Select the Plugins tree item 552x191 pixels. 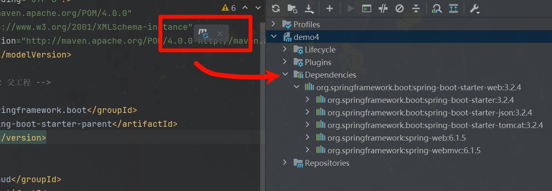(x=318, y=62)
